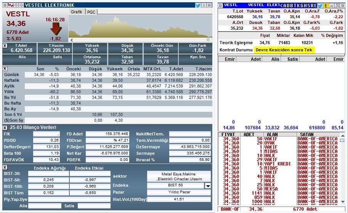The height and width of the screenshot is (213, 348).
Task: Select the D letter shortcut in VESTL title bar
Action: click(288, 6)
